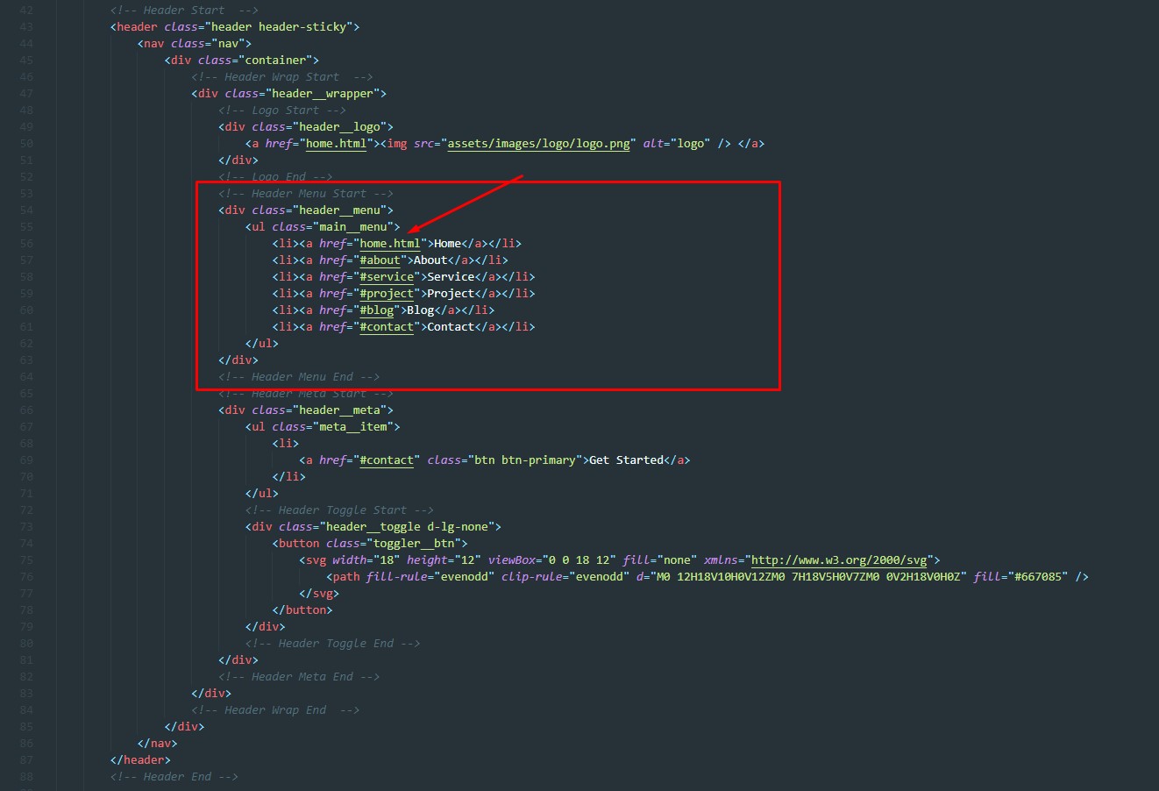1159x791 pixels.
Task: Click the "Contact" anchor text
Action: coord(451,327)
